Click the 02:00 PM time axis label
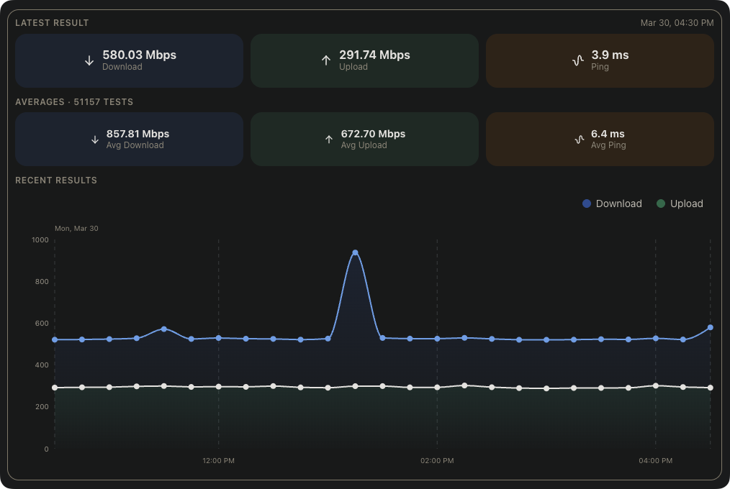730x489 pixels. pyautogui.click(x=436, y=460)
